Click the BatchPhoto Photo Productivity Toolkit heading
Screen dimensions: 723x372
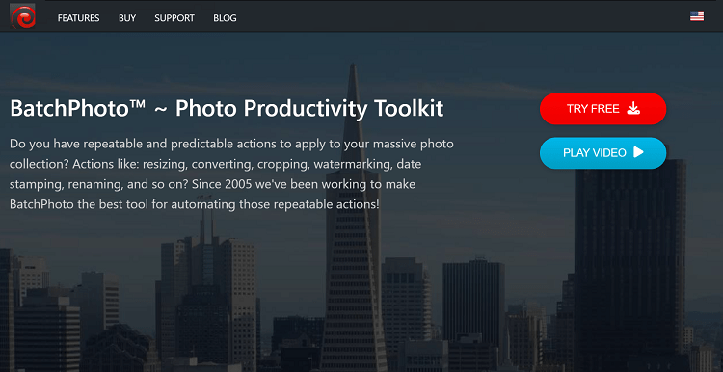(x=227, y=109)
